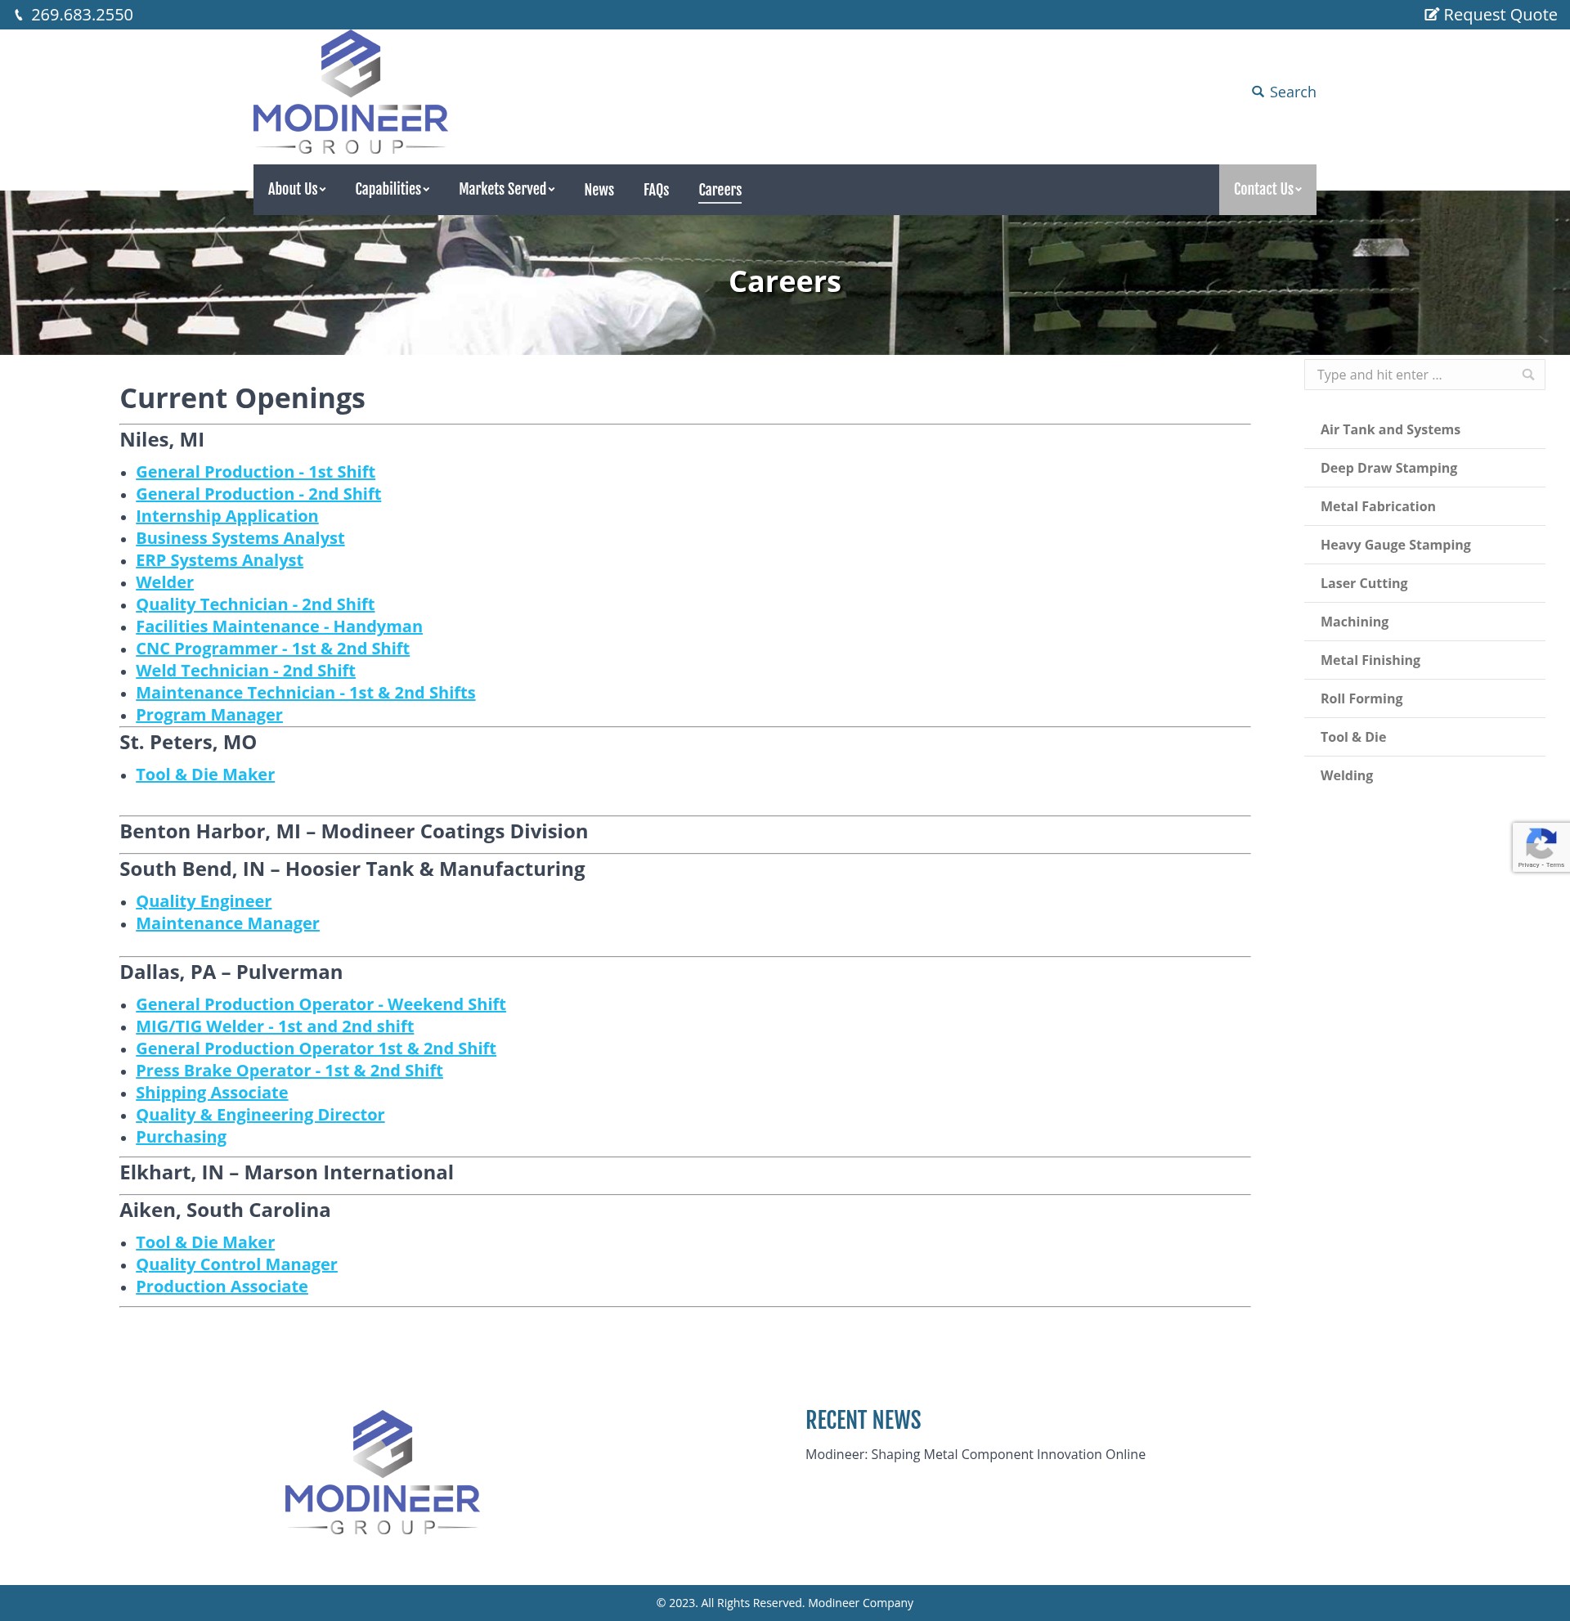Open the Internship Application link
The image size is (1570, 1621).
(x=227, y=516)
